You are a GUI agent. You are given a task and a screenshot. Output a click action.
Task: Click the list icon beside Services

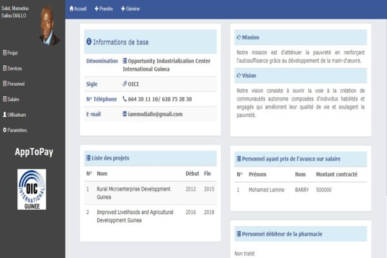point(5,68)
